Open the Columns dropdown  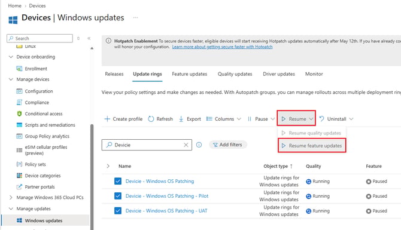(x=223, y=119)
